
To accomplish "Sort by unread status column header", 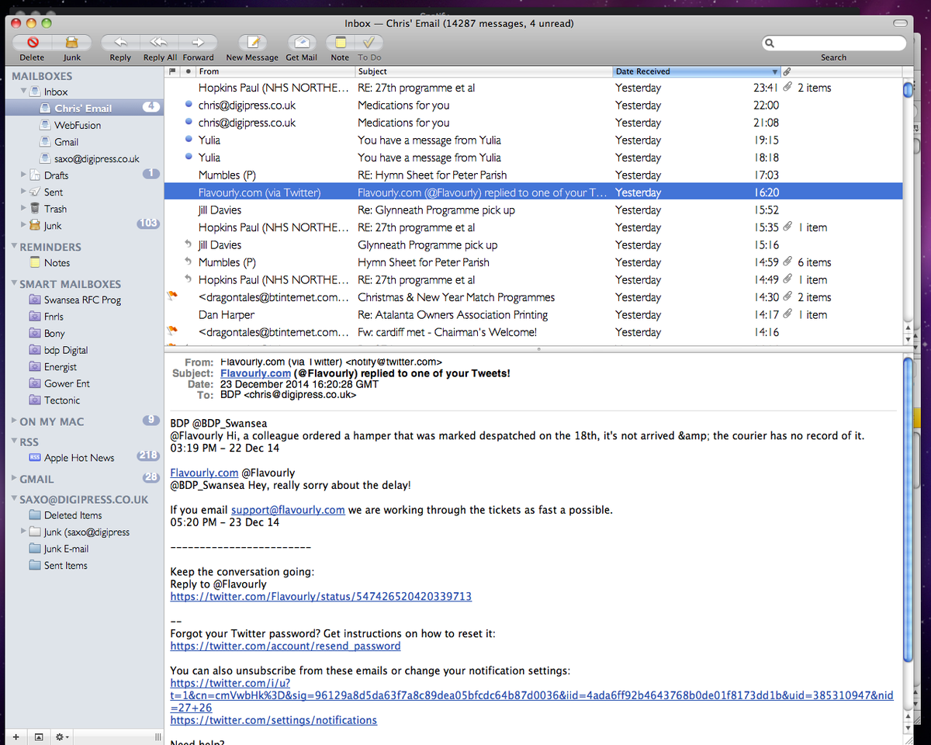I will (189, 71).
